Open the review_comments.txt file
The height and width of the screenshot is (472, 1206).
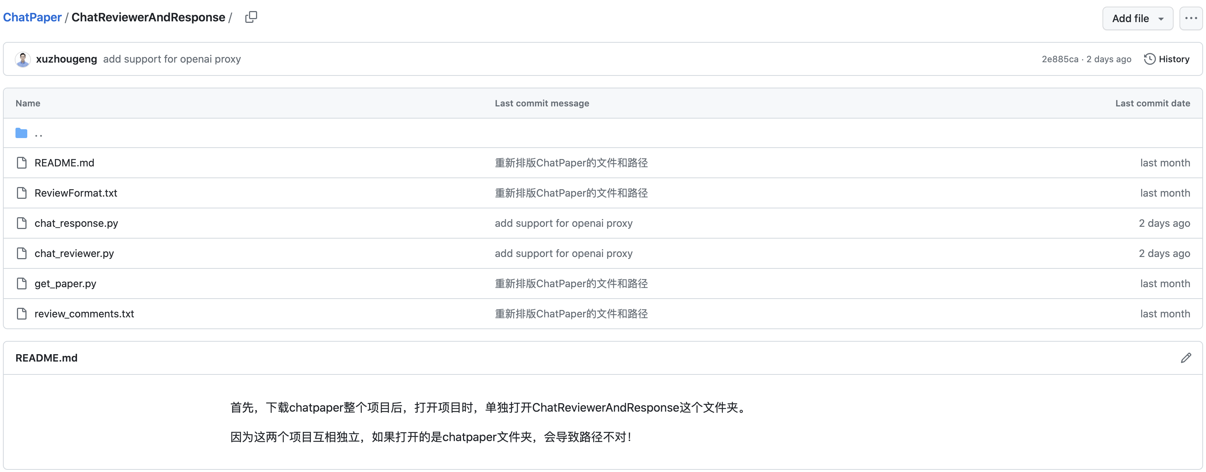coord(84,313)
